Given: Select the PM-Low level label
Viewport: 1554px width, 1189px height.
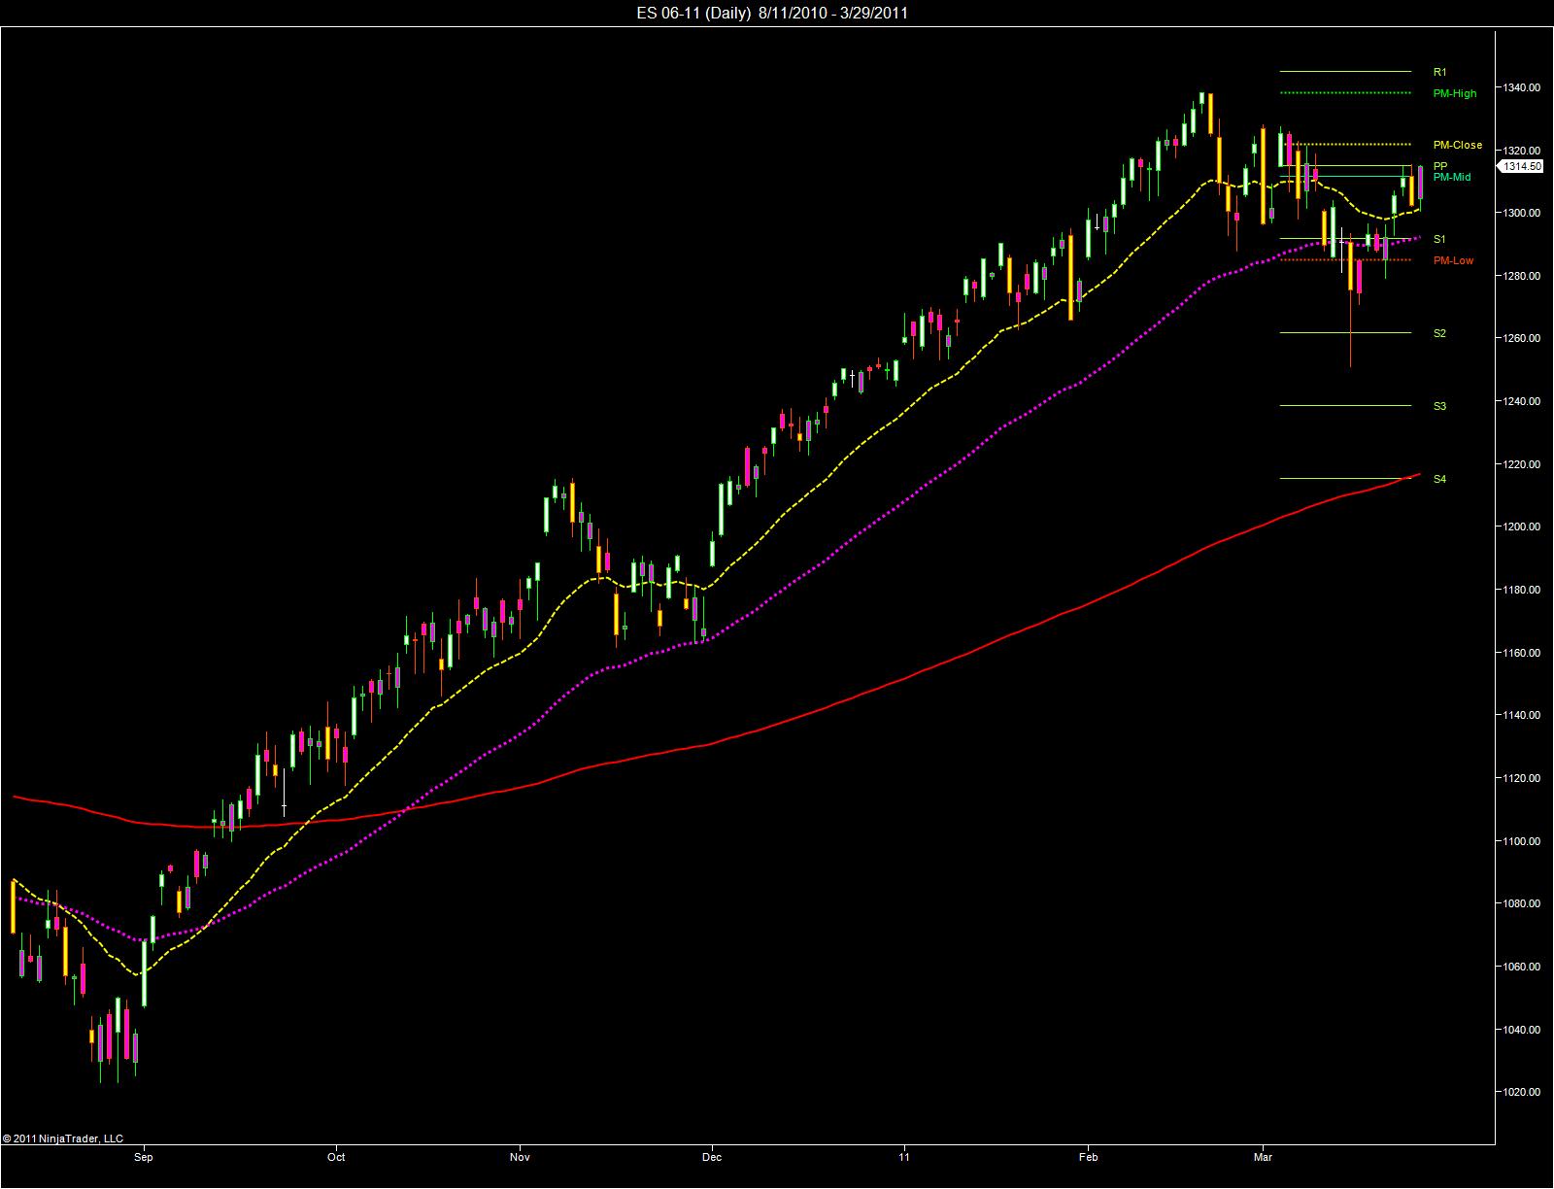Looking at the screenshot, I should point(1453,260).
